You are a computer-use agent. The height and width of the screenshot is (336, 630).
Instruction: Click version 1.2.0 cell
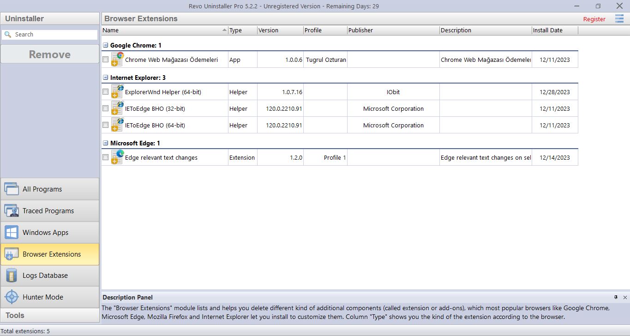280,157
